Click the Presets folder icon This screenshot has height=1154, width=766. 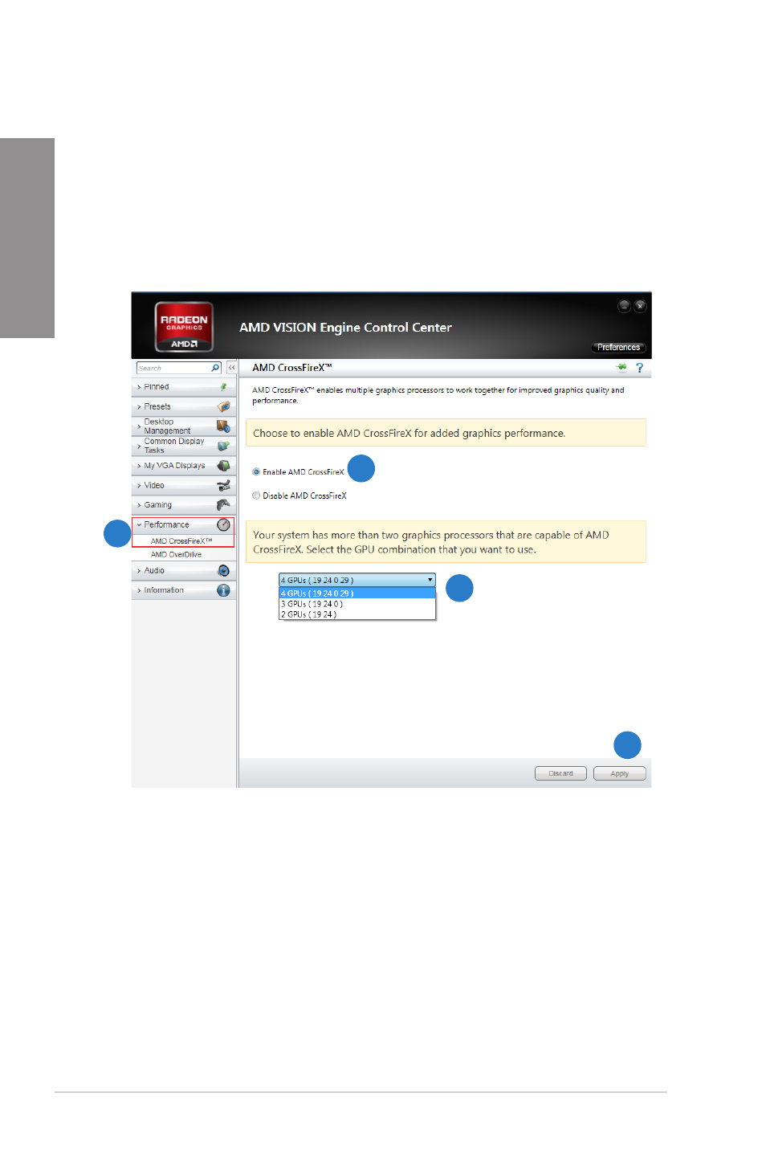point(224,406)
